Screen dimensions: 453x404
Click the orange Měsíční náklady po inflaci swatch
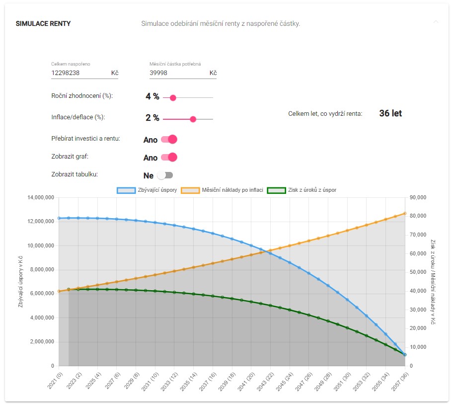(x=190, y=190)
